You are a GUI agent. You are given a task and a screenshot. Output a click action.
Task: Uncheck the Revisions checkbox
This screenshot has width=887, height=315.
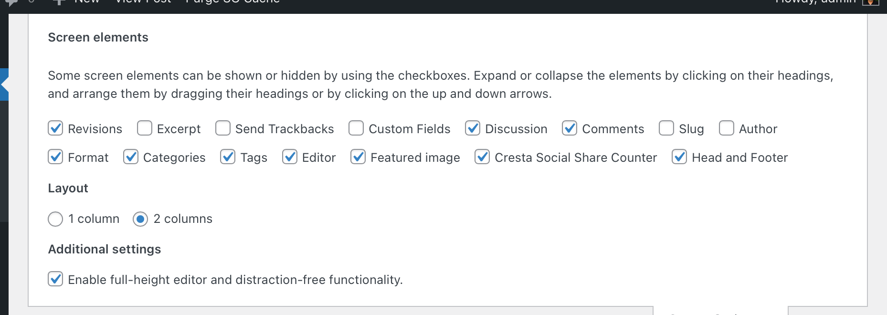[x=55, y=128]
